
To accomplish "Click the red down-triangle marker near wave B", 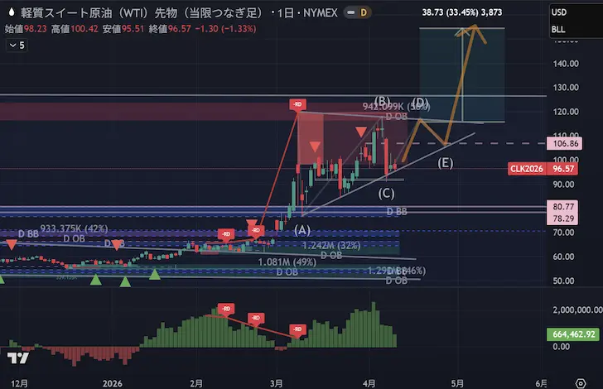I will 361,132.
